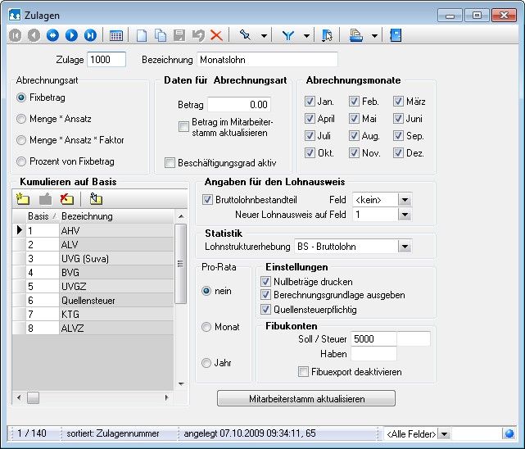
Task: Enable Beschäftigungsgrad aktiv checkbox
Action: click(170, 163)
